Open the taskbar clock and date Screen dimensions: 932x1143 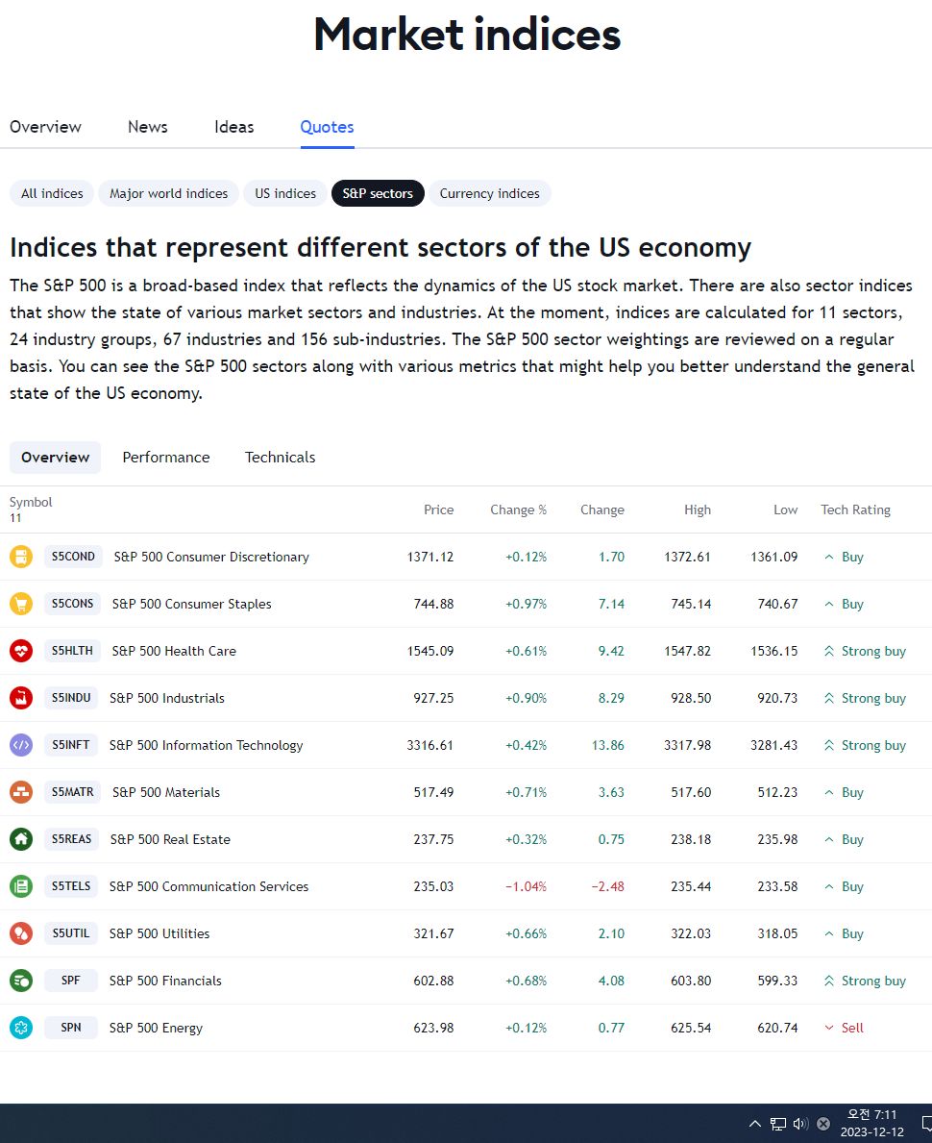click(x=871, y=1124)
